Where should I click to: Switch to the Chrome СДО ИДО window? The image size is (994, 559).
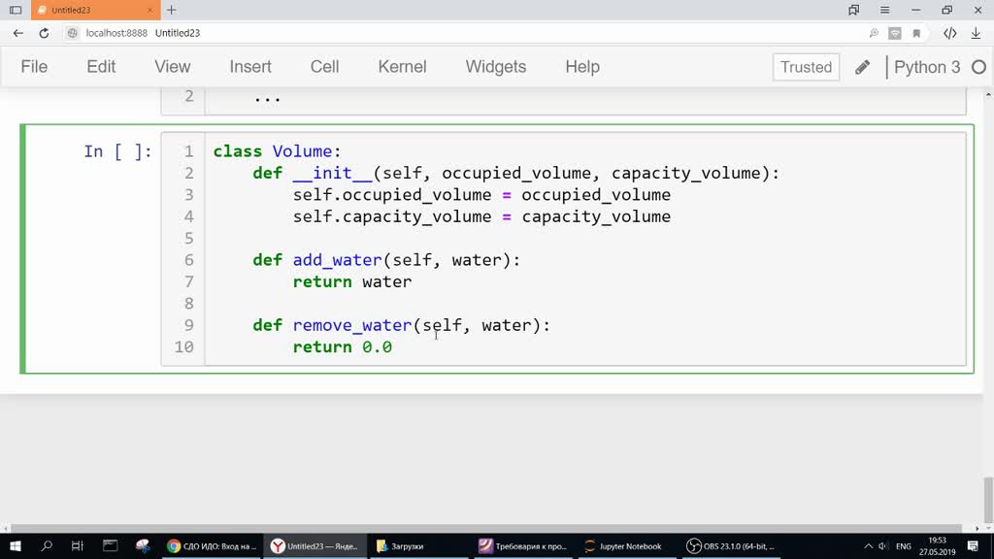(212, 545)
